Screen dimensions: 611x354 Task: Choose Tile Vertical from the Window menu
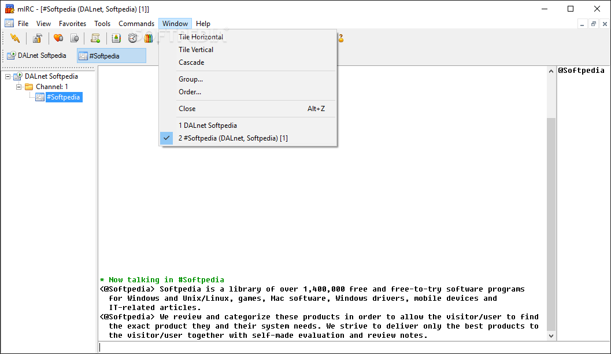coord(248,50)
